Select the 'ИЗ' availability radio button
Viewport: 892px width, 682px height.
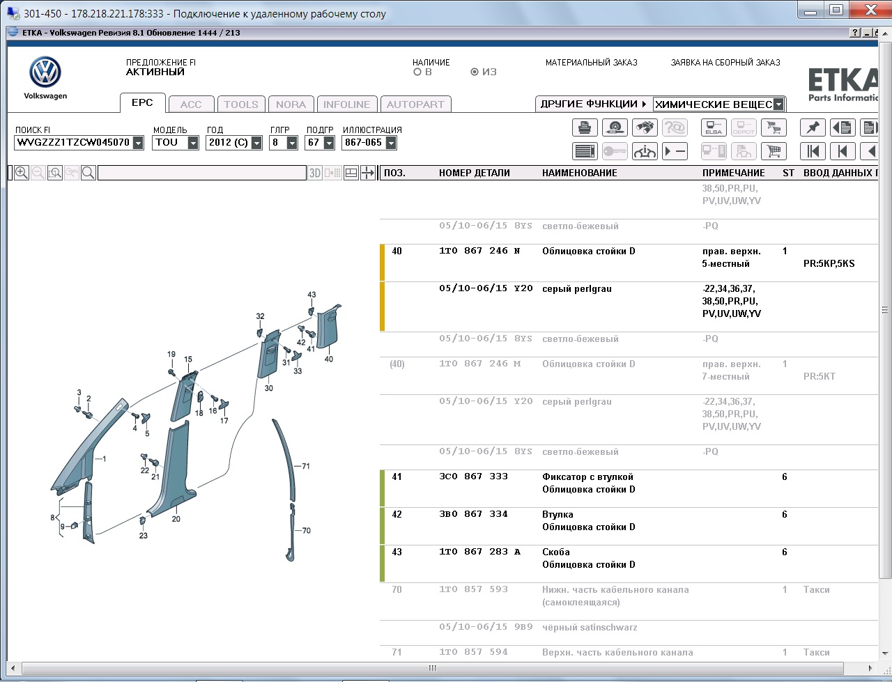point(475,72)
